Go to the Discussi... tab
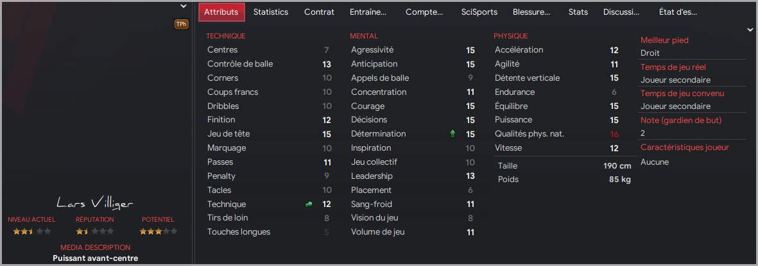 point(621,12)
